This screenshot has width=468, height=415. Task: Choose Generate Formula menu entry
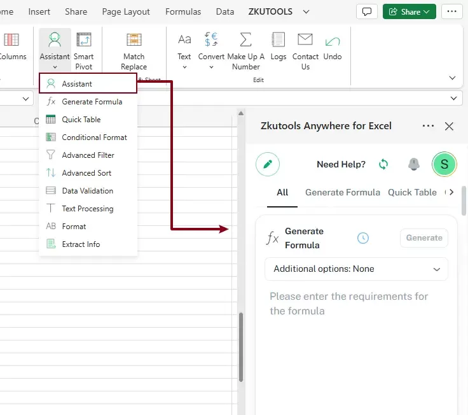point(88,102)
